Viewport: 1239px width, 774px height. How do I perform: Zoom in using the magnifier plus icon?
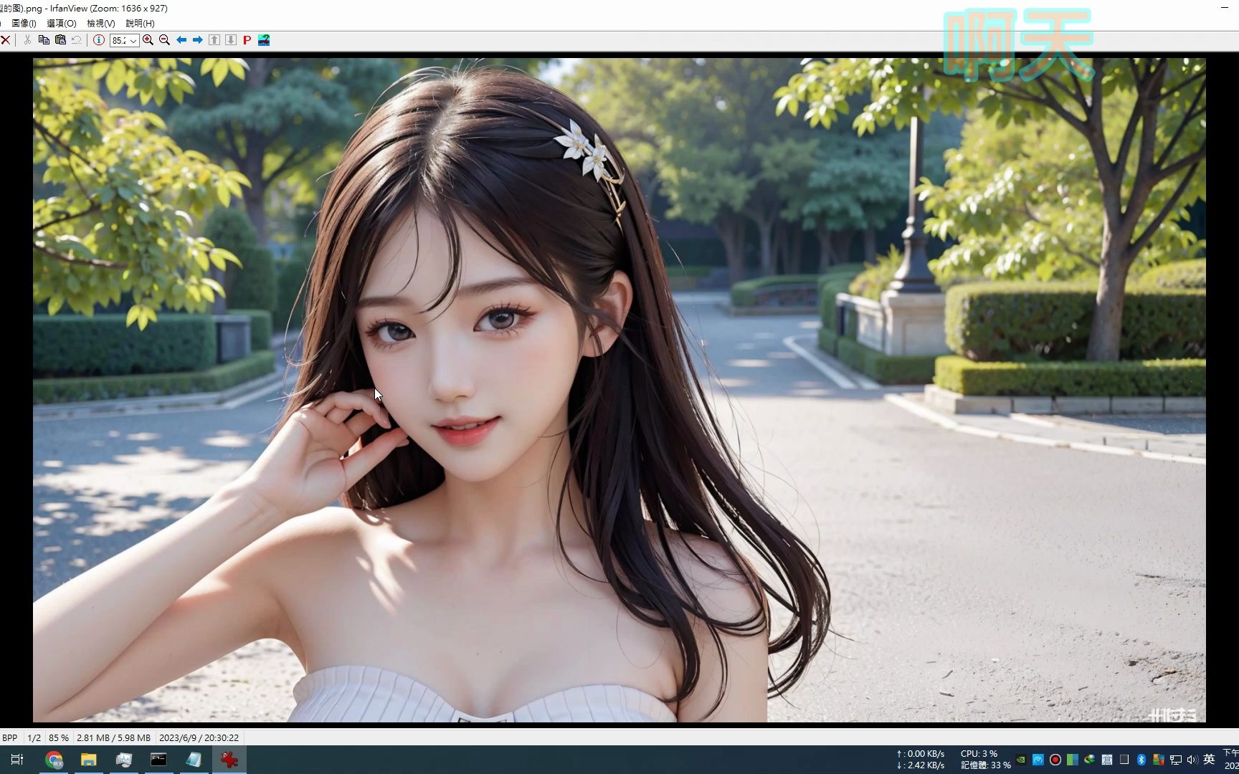[x=148, y=40]
